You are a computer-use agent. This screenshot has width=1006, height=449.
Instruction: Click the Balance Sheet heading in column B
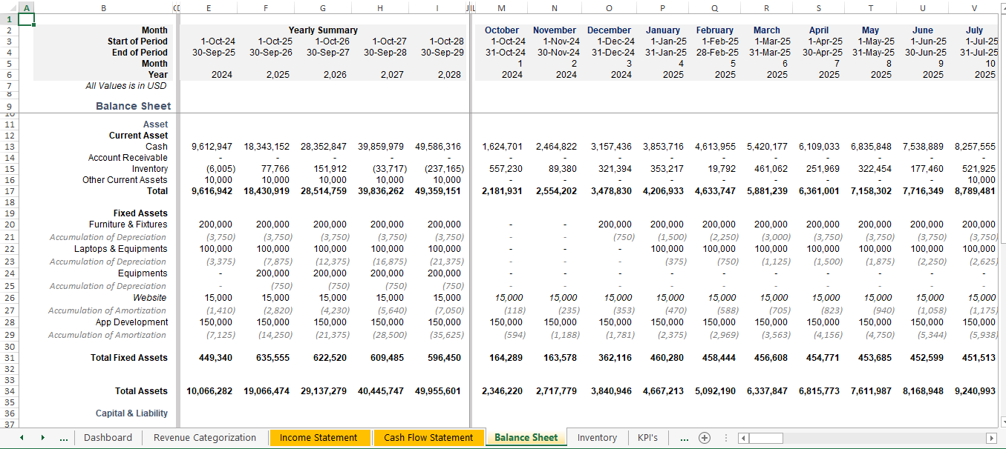133,106
